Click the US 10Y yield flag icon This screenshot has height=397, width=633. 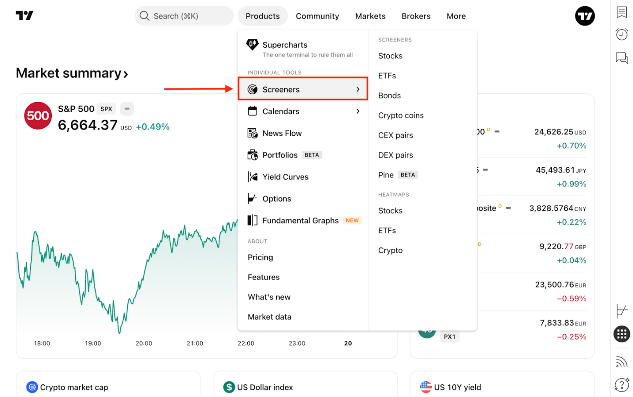426,387
